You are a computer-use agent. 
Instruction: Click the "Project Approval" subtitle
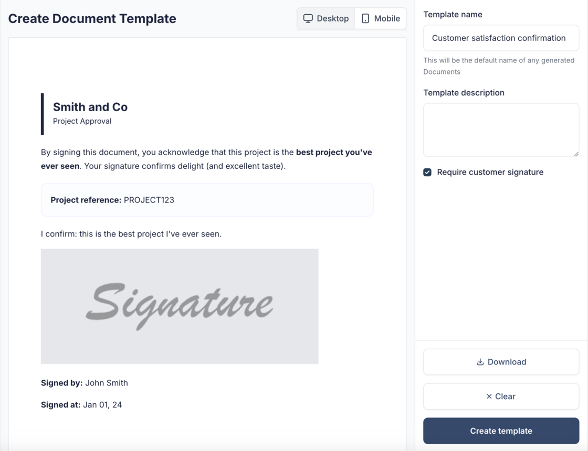[82, 121]
